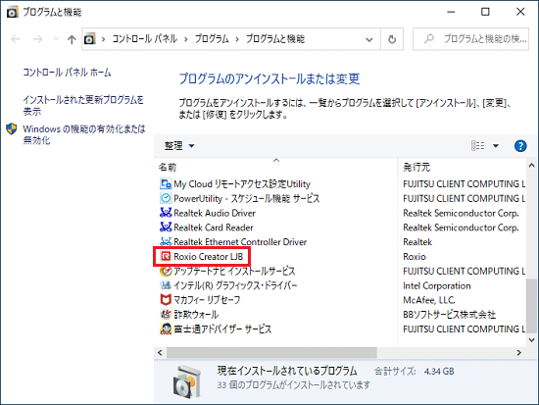Click the インテル(R) グラフィックス・ドライバー icon
Viewport: 539px width, 405px height.
(x=166, y=285)
